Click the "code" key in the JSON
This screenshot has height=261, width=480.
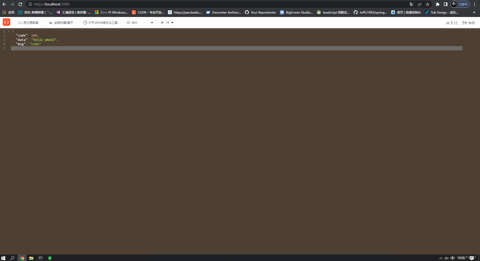click(x=22, y=36)
